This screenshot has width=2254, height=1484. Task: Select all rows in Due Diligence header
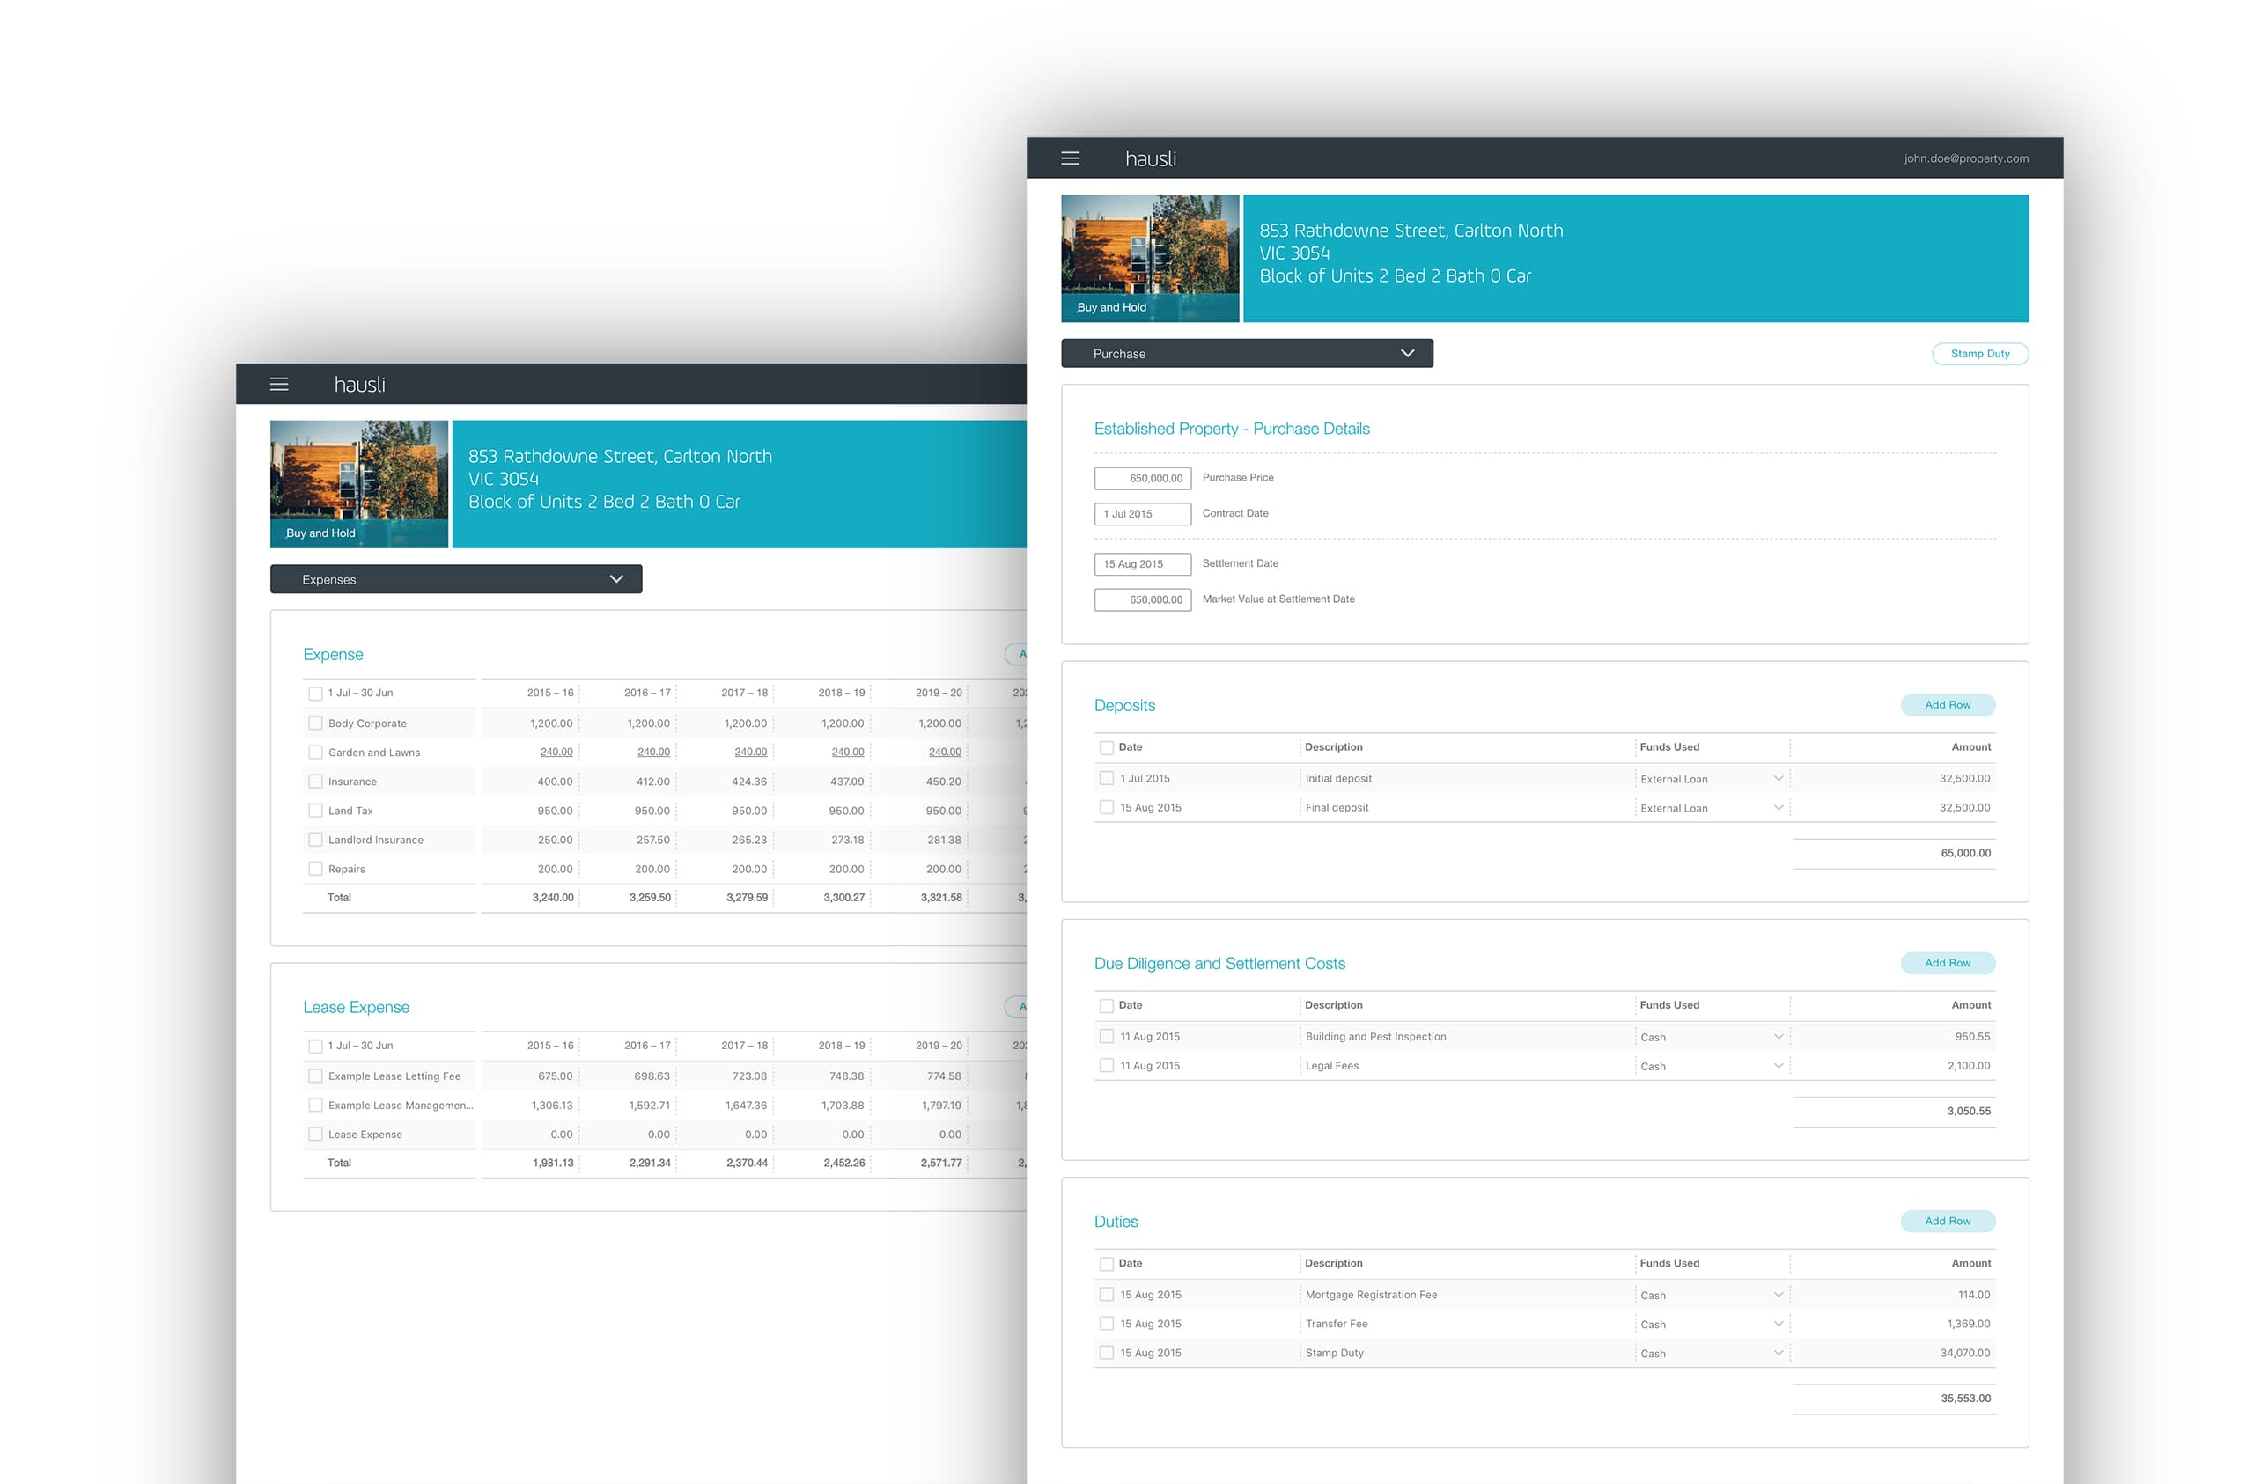(1106, 1006)
